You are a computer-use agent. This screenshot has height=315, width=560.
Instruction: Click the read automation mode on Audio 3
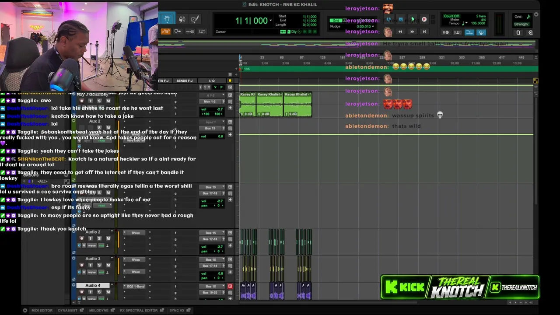tap(101, 272)
